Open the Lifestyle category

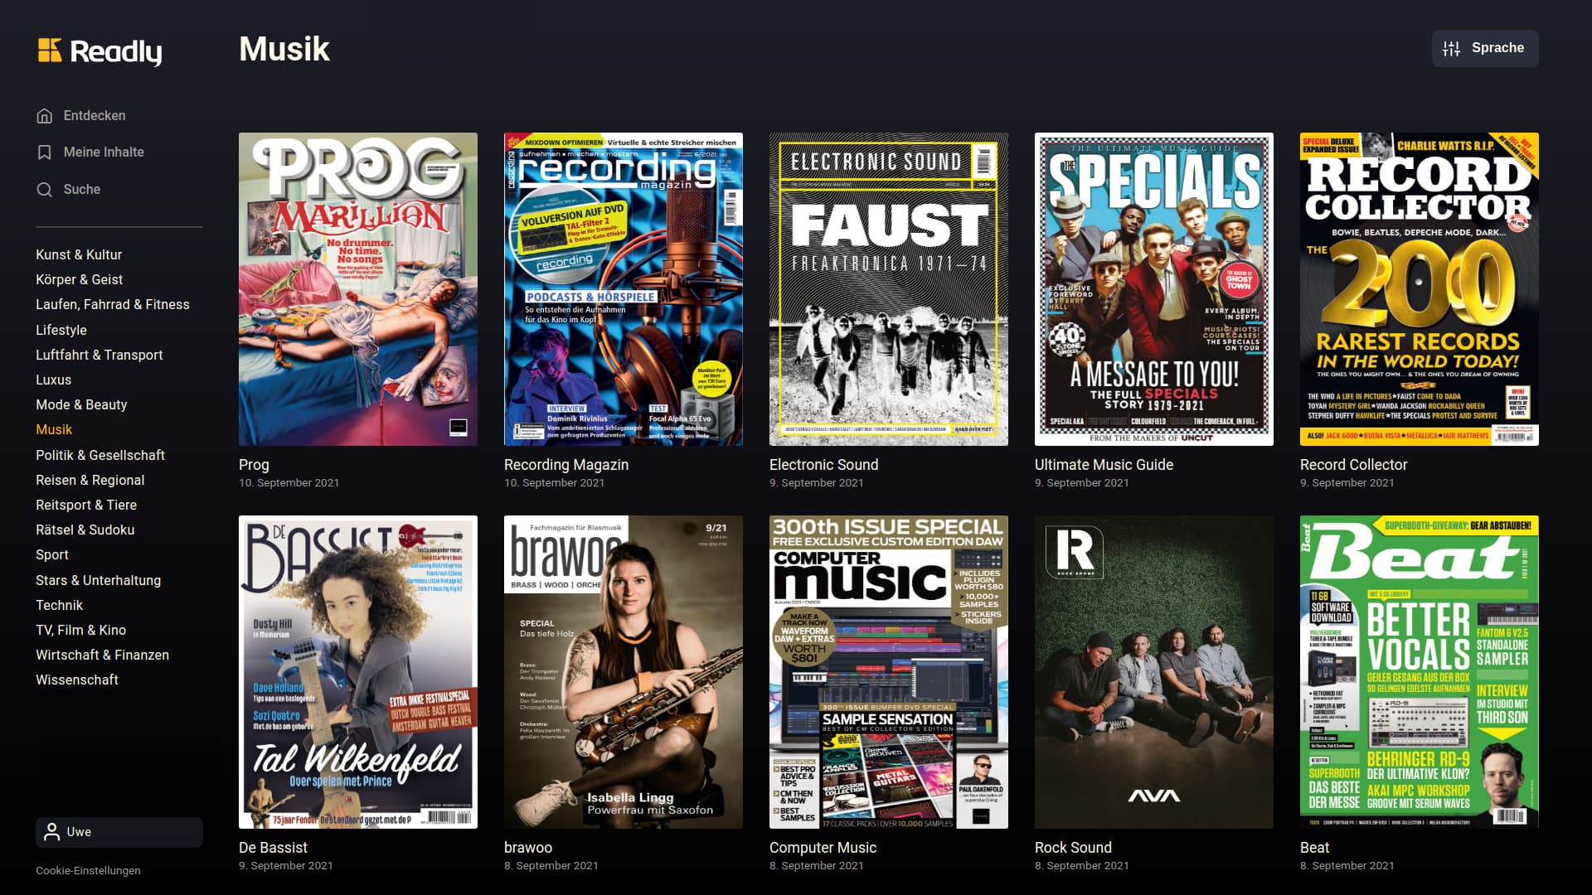click(61, 330)
